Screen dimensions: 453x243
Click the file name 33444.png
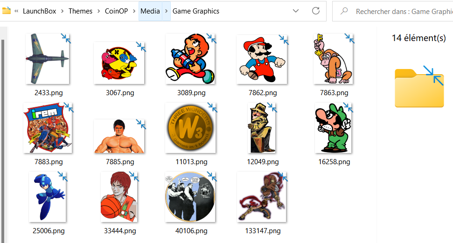[x=120, y=231]
